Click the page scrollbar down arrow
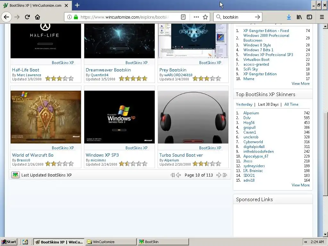 click(x=325, y=234)
